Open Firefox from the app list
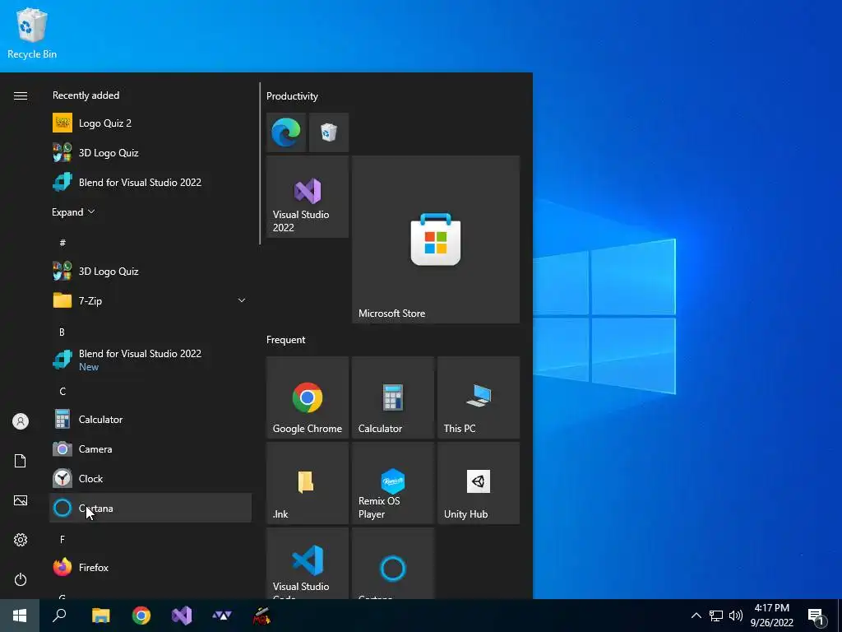The image size is (842, 632). 150,567
